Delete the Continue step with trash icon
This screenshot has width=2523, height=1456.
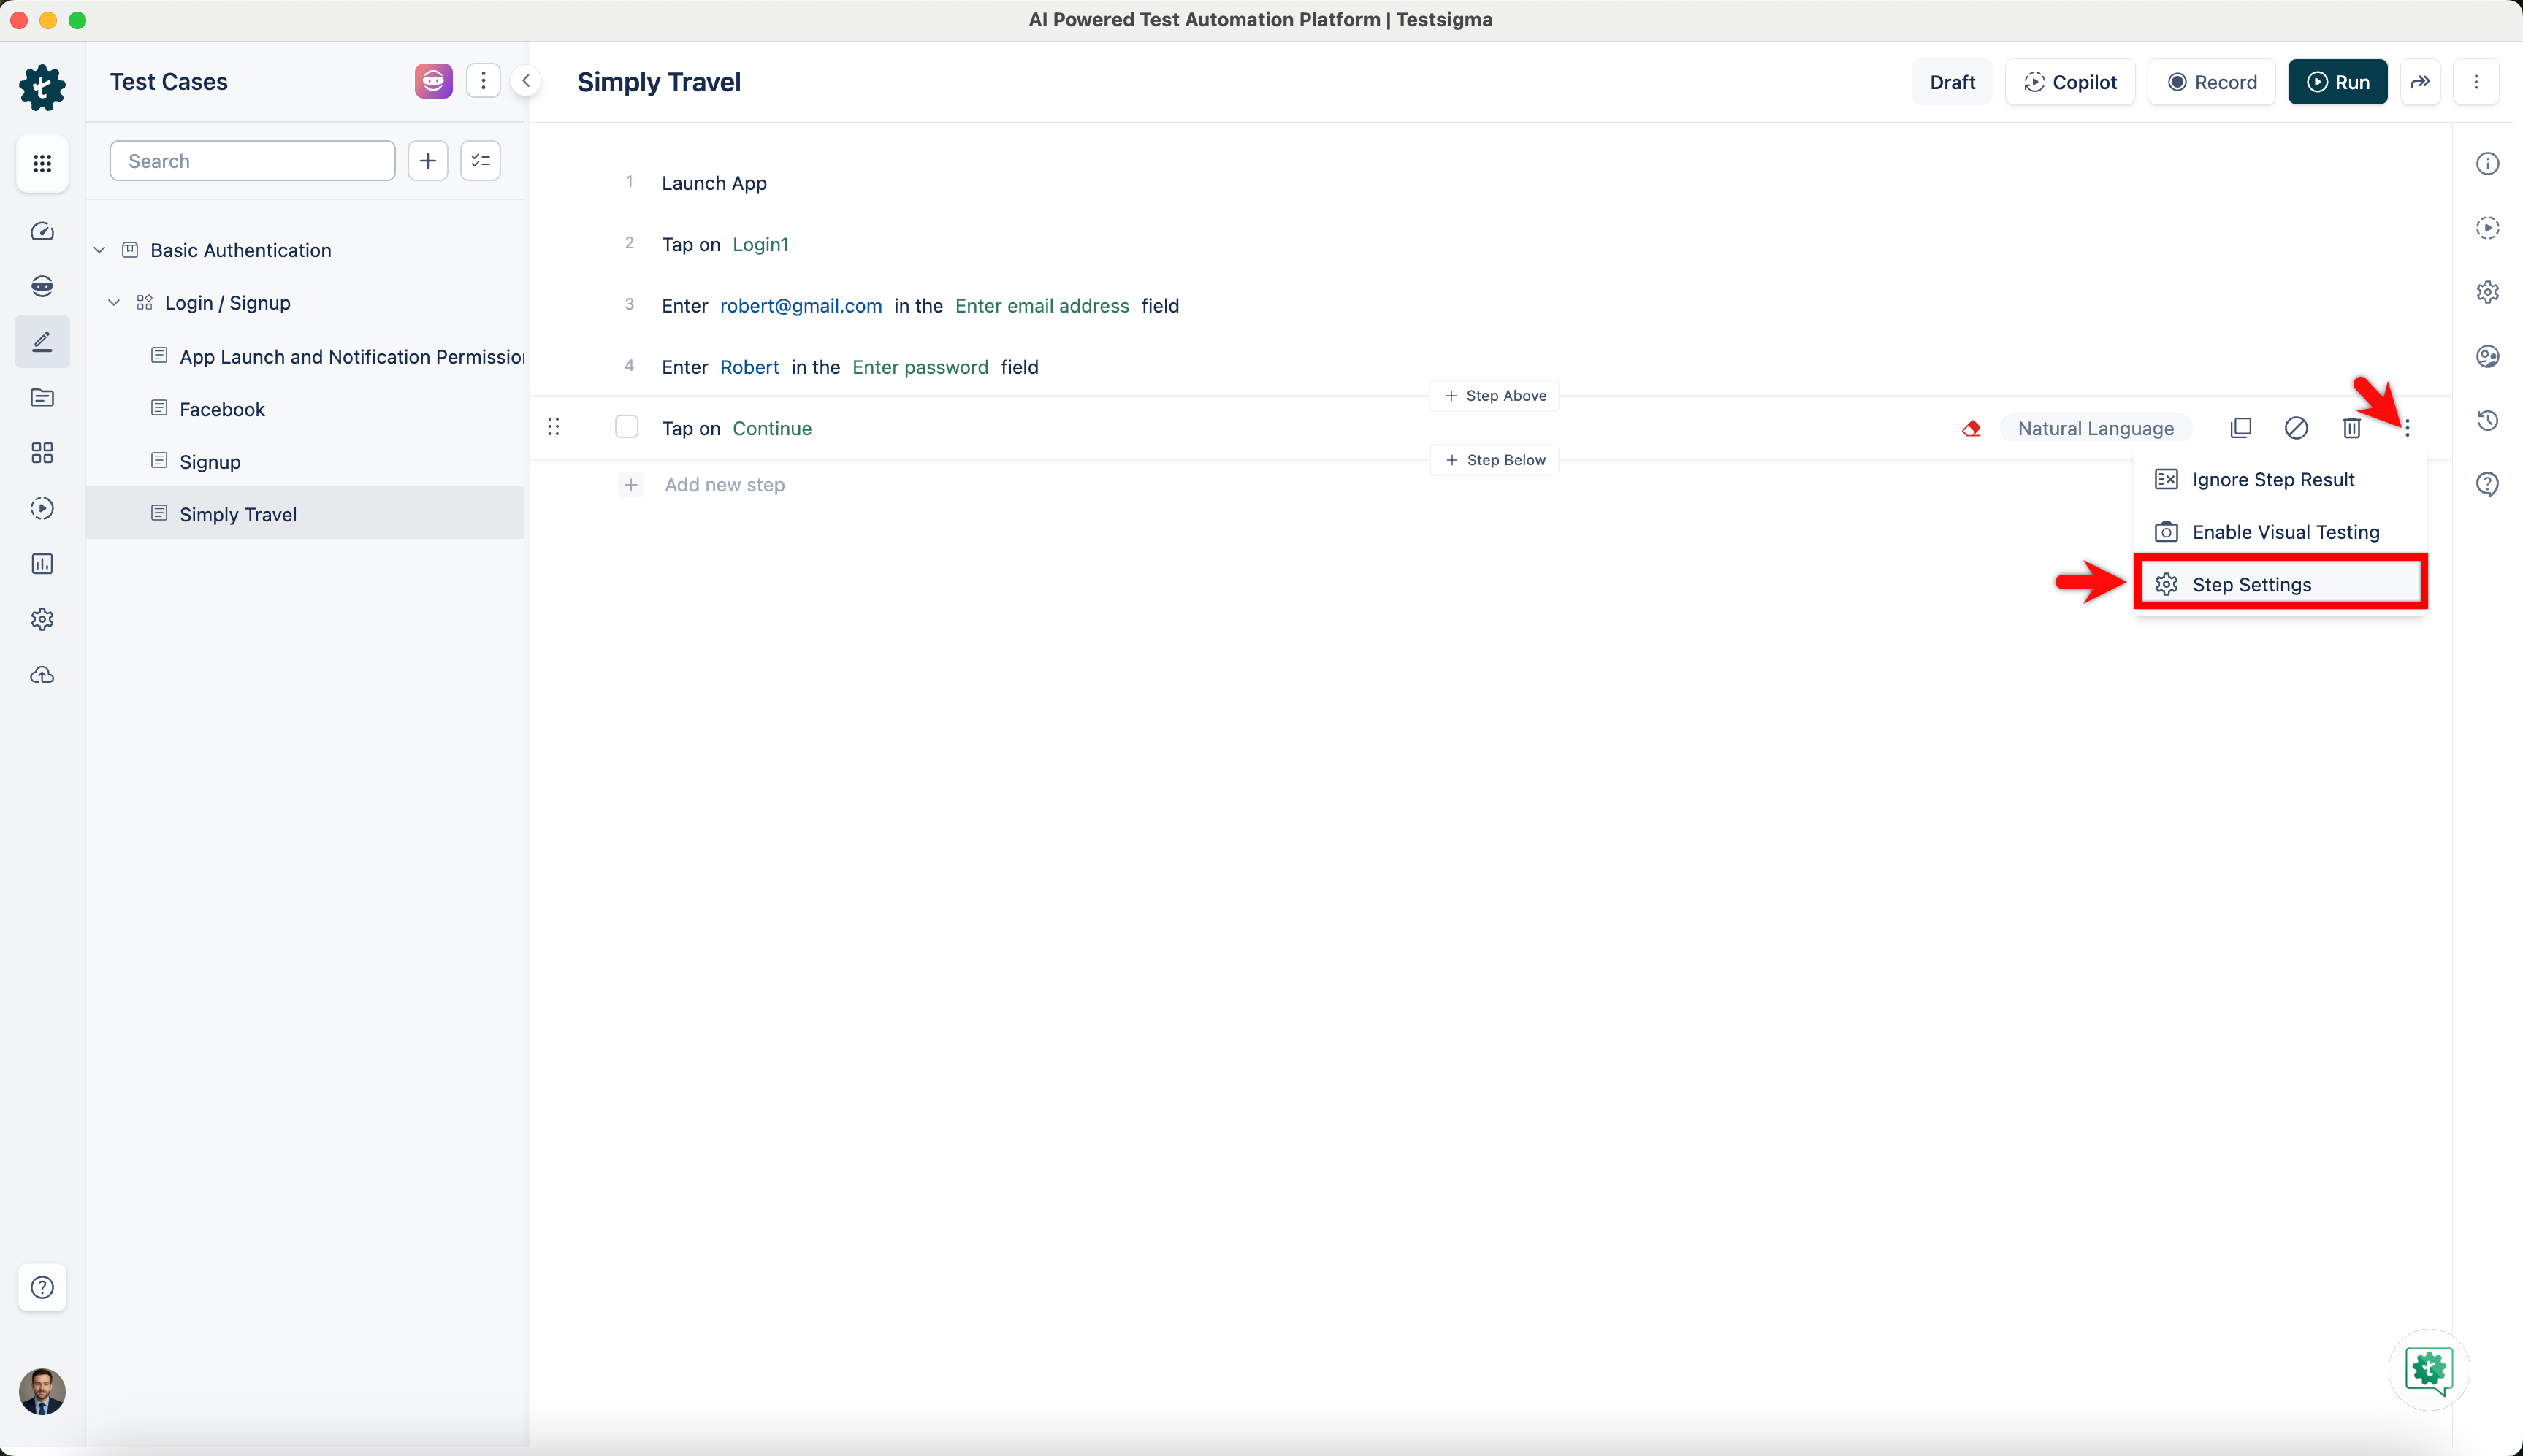(2351, 428)
